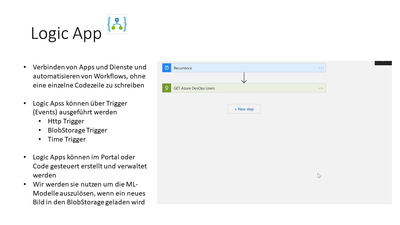Select the 'Time Trigger' sub-bullet
Screen dimensions: 400x225
(67, 139)
